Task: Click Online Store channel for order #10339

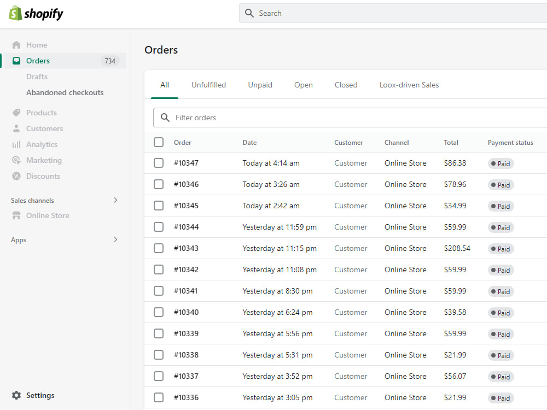Action: 405,333
